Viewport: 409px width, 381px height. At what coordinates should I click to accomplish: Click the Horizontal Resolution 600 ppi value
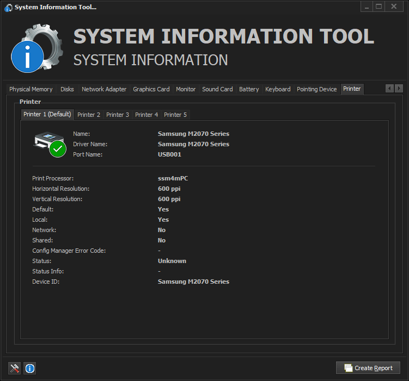point(169,189)
